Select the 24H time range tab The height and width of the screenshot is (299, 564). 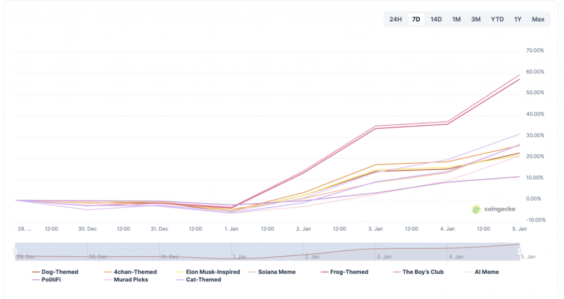point(395,19)
